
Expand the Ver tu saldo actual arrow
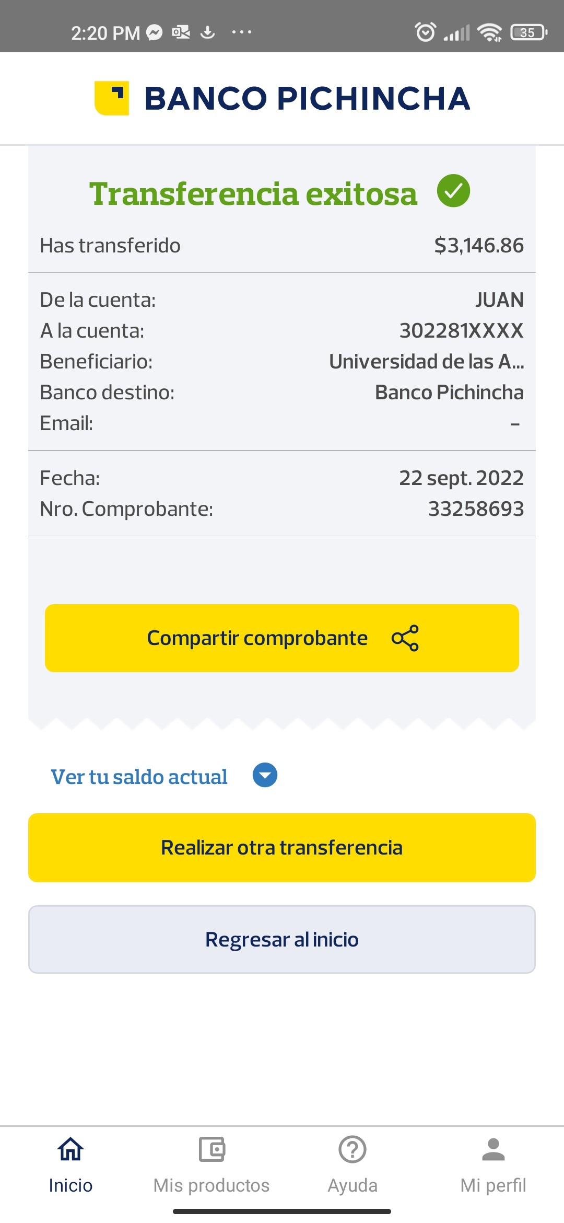tap(265, 775)
